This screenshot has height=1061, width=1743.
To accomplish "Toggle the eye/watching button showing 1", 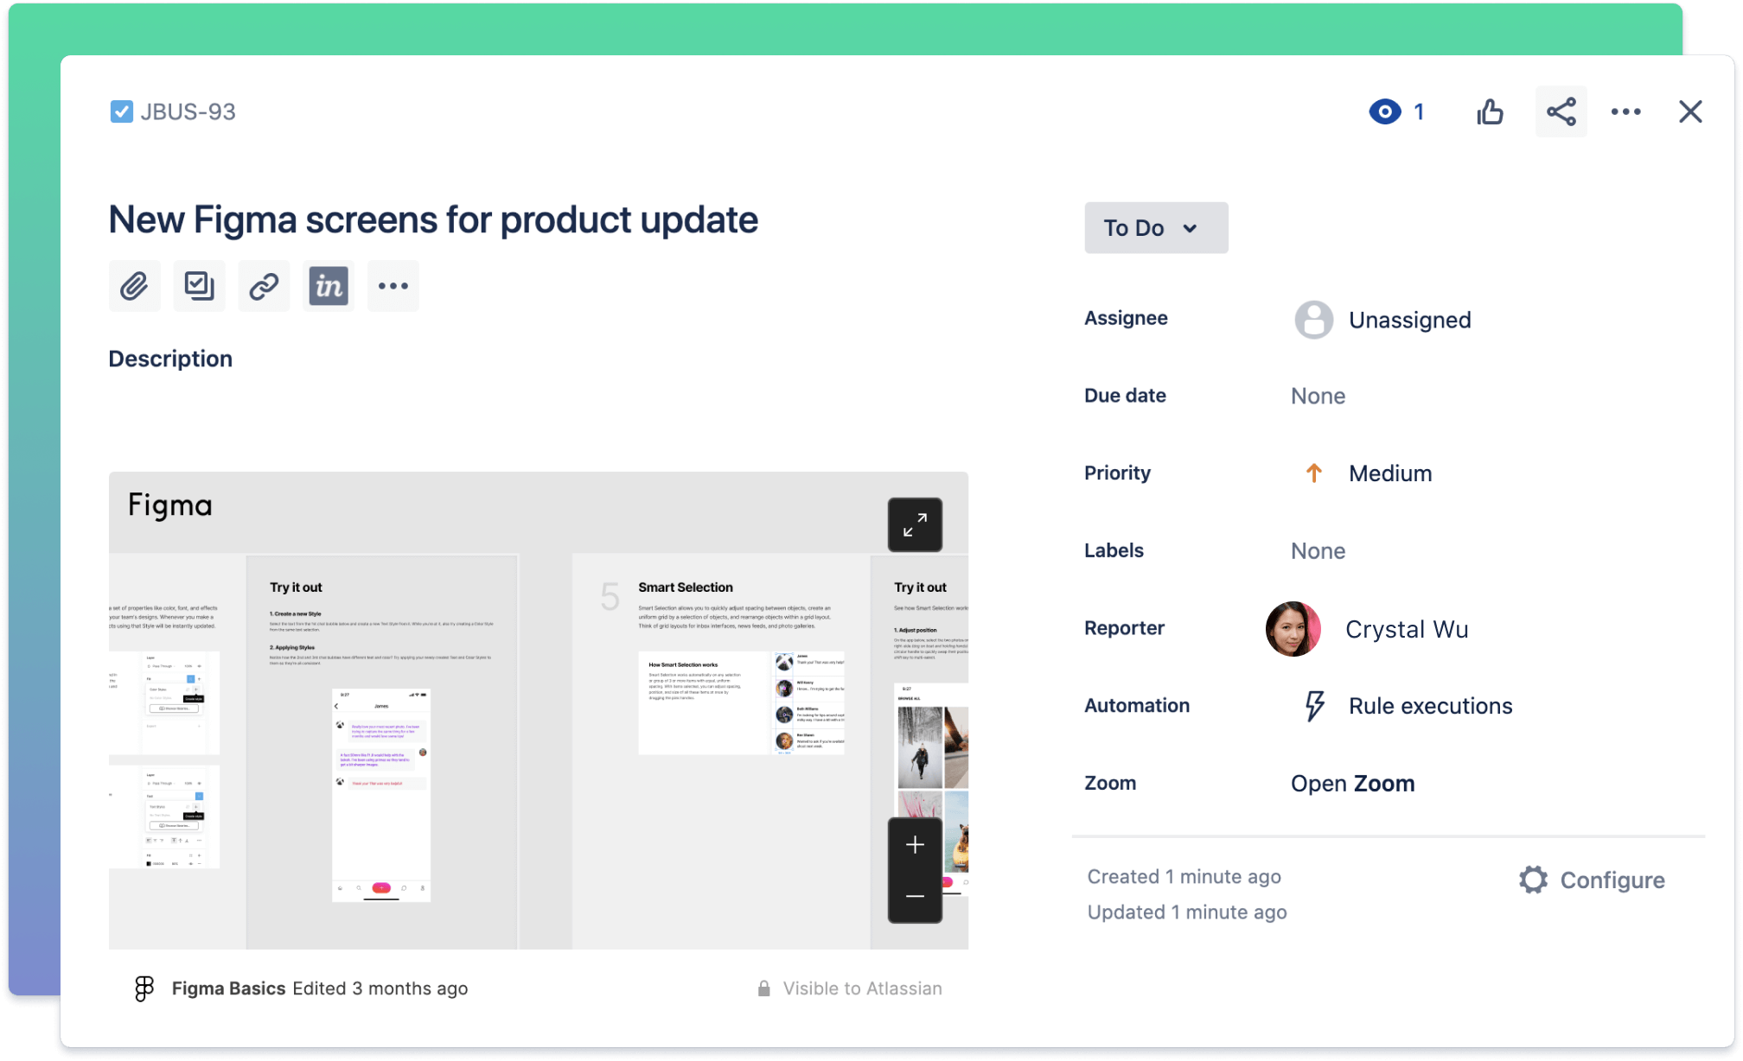I will [1384, 111].
